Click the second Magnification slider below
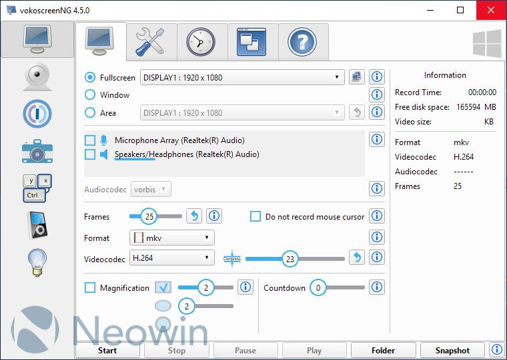 [x=187, y=306]
